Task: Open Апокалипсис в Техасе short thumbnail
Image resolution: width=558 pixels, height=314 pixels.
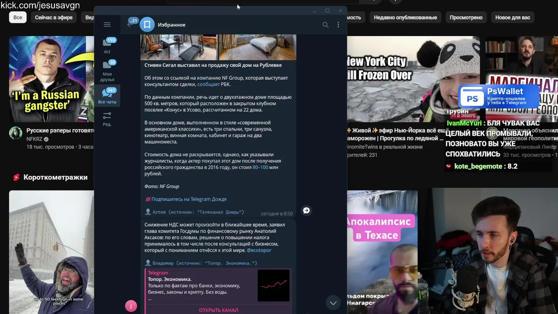Action: [382, 252]
